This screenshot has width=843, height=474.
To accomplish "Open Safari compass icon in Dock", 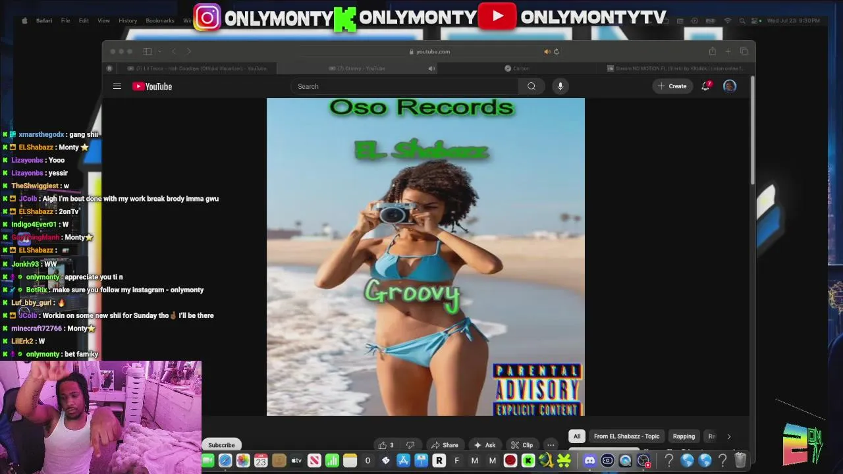I will coord(225,461).
